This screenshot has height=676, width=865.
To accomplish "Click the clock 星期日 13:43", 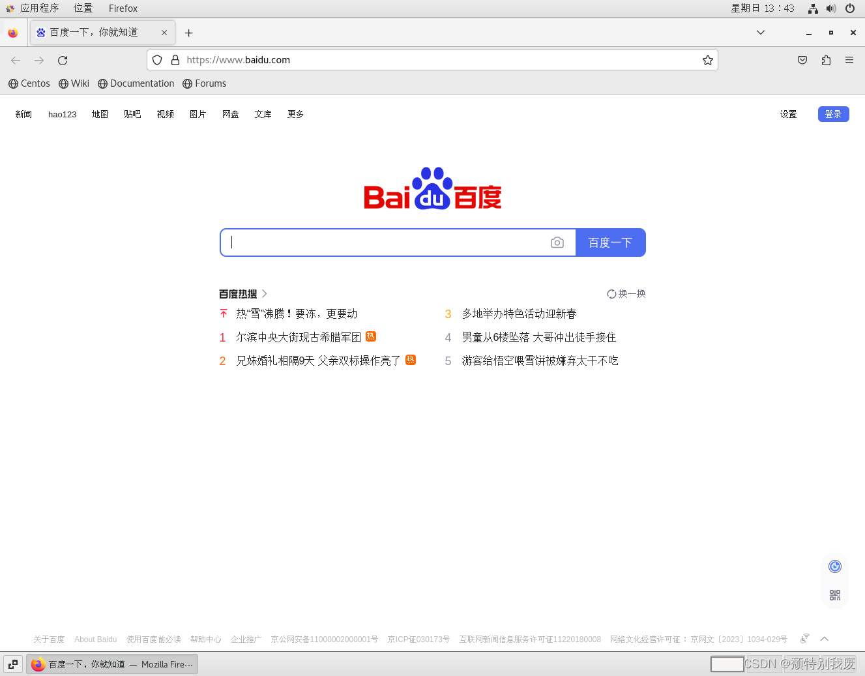I will (763, 8).
